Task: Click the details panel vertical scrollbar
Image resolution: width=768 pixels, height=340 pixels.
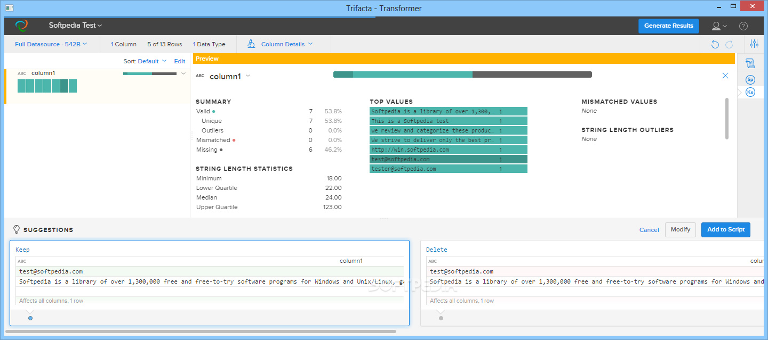Action: (x=726, y=119)
